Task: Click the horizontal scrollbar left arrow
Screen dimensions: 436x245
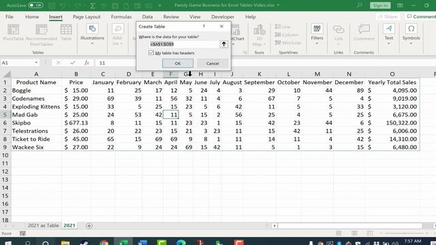Action: pyautogui.click(x=275, y=225)
